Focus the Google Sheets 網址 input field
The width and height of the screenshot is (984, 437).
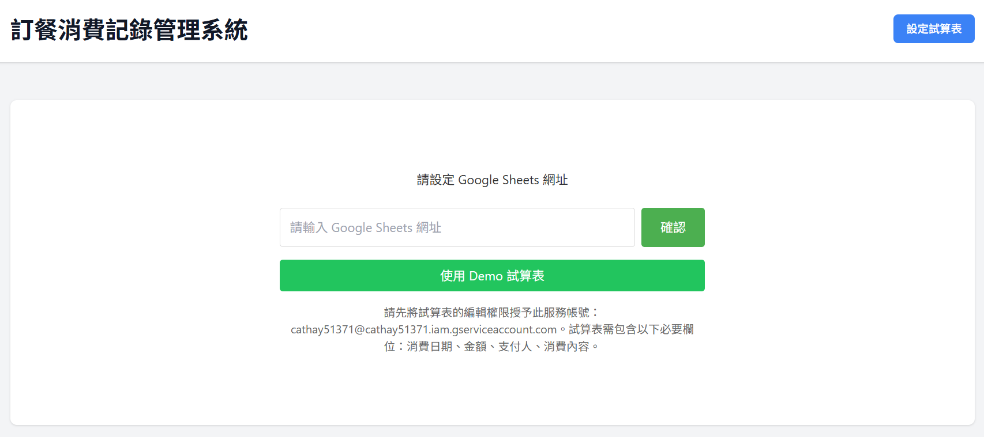[x=457, y=227]
